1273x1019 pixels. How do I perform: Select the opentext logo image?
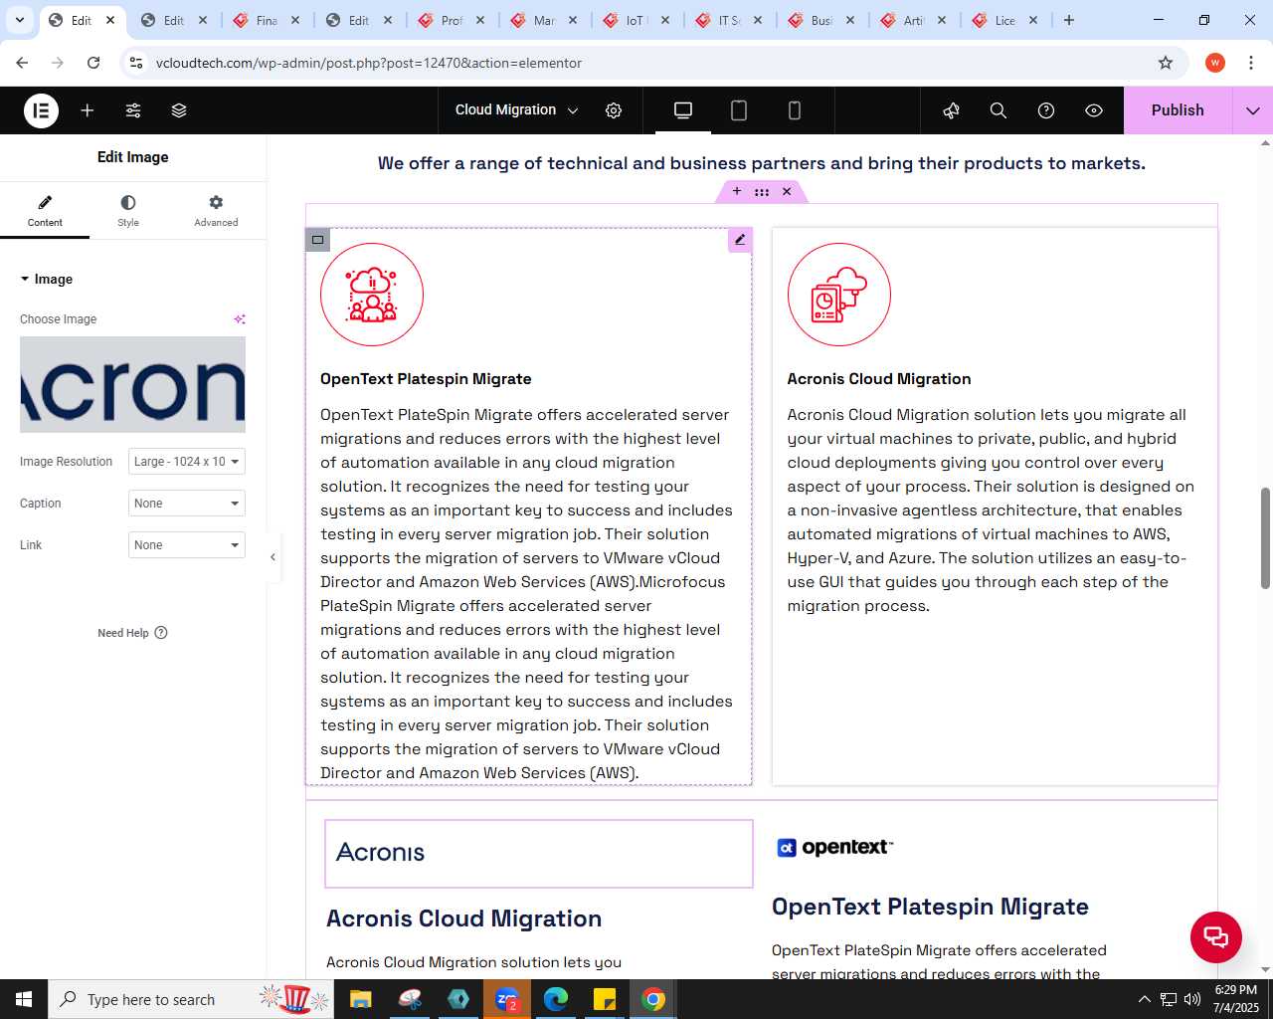click(x=835, y=848)
